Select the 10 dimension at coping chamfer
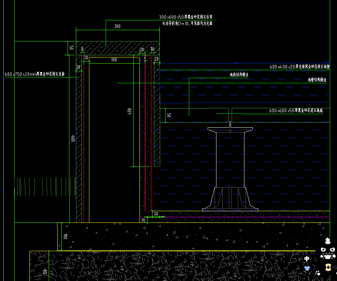 pos(152,49)
